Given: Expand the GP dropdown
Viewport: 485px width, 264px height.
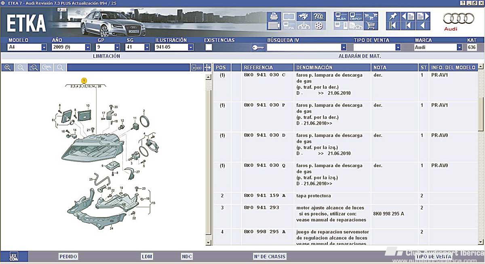Looking at the screenshot, I should coord(117,47).
